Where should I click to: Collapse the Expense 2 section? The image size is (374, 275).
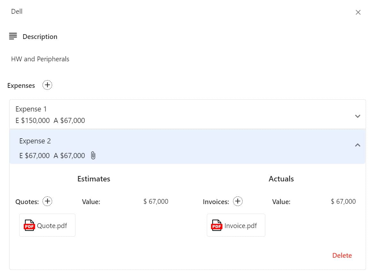tap(357, 145)
